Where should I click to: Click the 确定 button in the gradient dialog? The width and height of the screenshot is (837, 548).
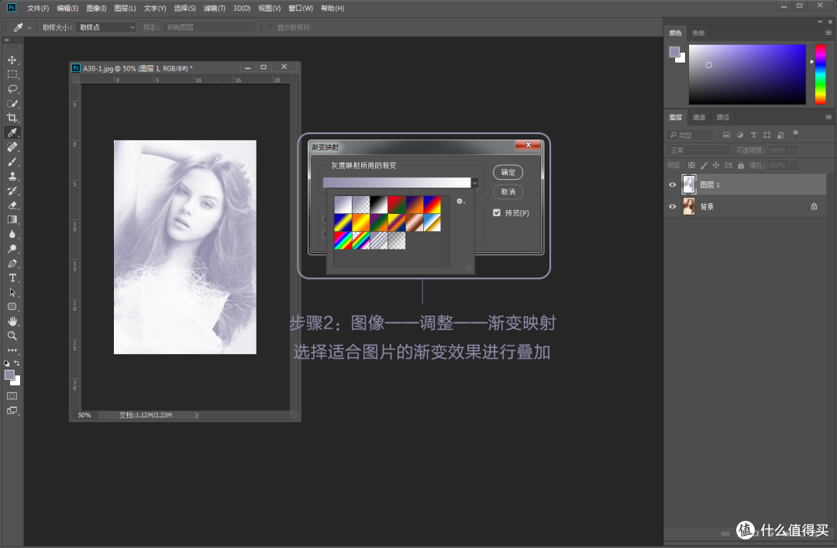point(508,172)
